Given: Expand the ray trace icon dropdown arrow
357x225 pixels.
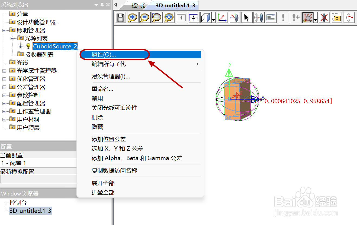Looking at the screenshot, I should pyautogui.click(x=315, y=19).
